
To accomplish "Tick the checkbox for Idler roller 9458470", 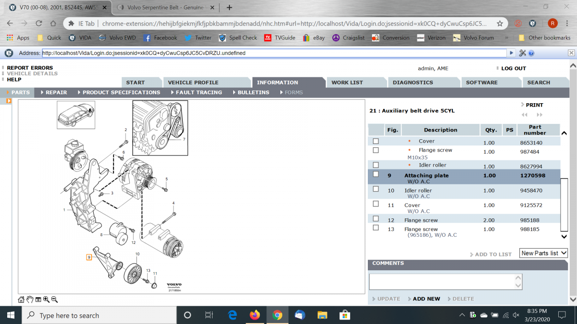I will click(376, 189).
